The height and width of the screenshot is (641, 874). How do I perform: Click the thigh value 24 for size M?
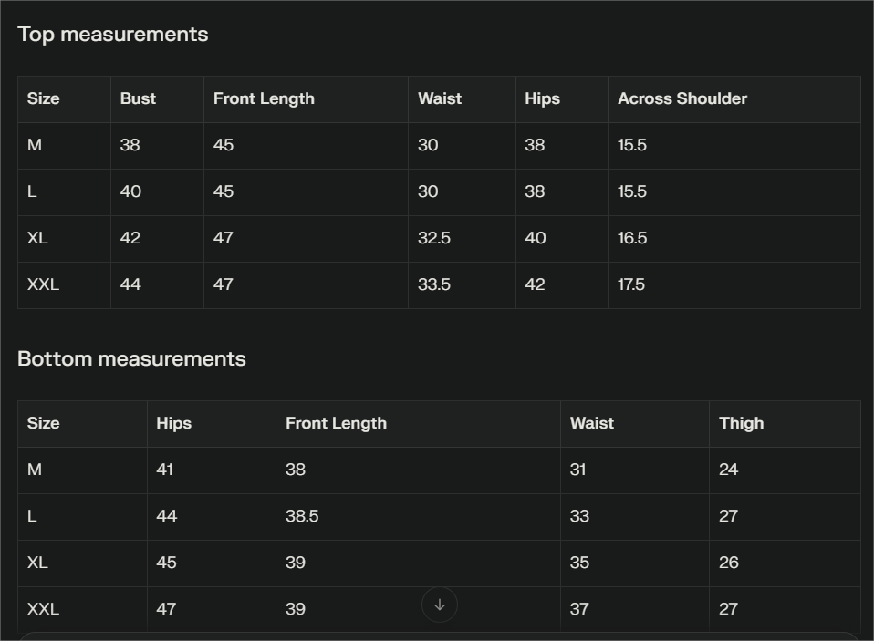coord(728,470)
